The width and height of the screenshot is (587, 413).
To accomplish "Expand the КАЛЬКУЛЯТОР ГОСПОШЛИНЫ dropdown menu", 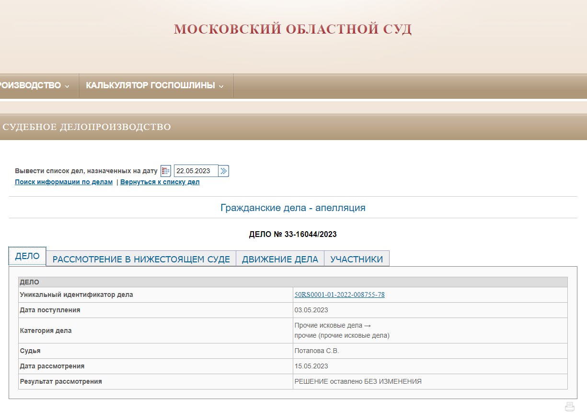I will pos(155,86).
